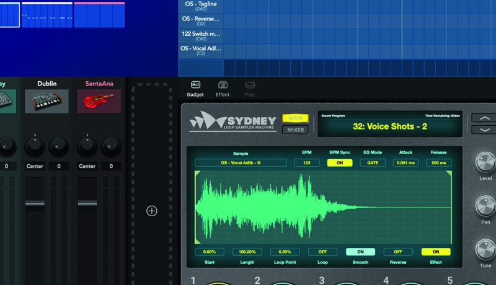Toggle the Smooth ON switch

click(360, 252)
